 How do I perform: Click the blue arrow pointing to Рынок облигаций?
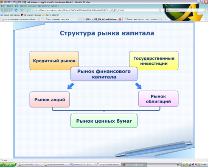pos(138,86)
